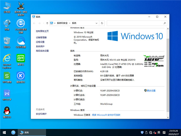This screenshot has width=181, height=136.
Task: Open 远程设置 link
Action: pyautogui.click(x=40, y=42)
